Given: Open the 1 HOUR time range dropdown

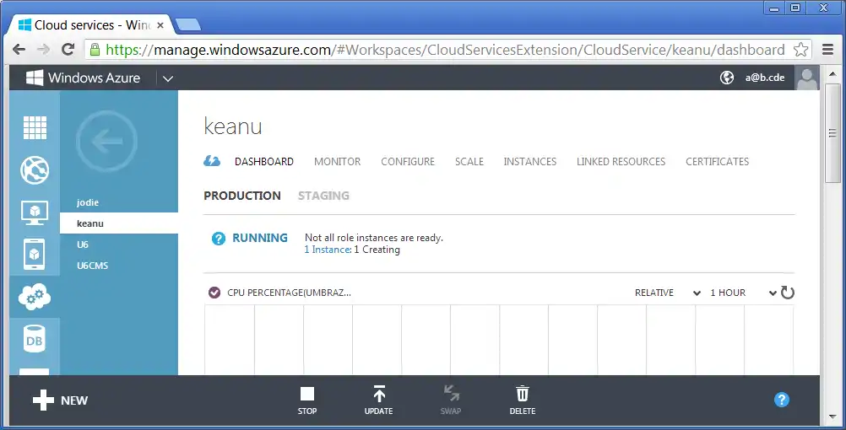Looking at the screenshot, I should (743, 293).
